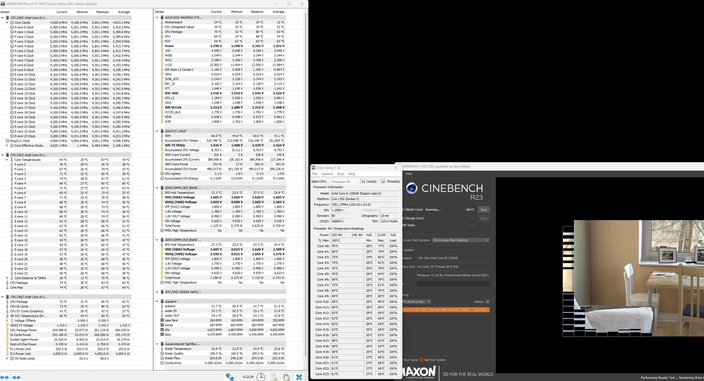Click the expand columns arrows icon in HWiNFO
The height and width of the screenshot is (381, 704).
[5, 377]
